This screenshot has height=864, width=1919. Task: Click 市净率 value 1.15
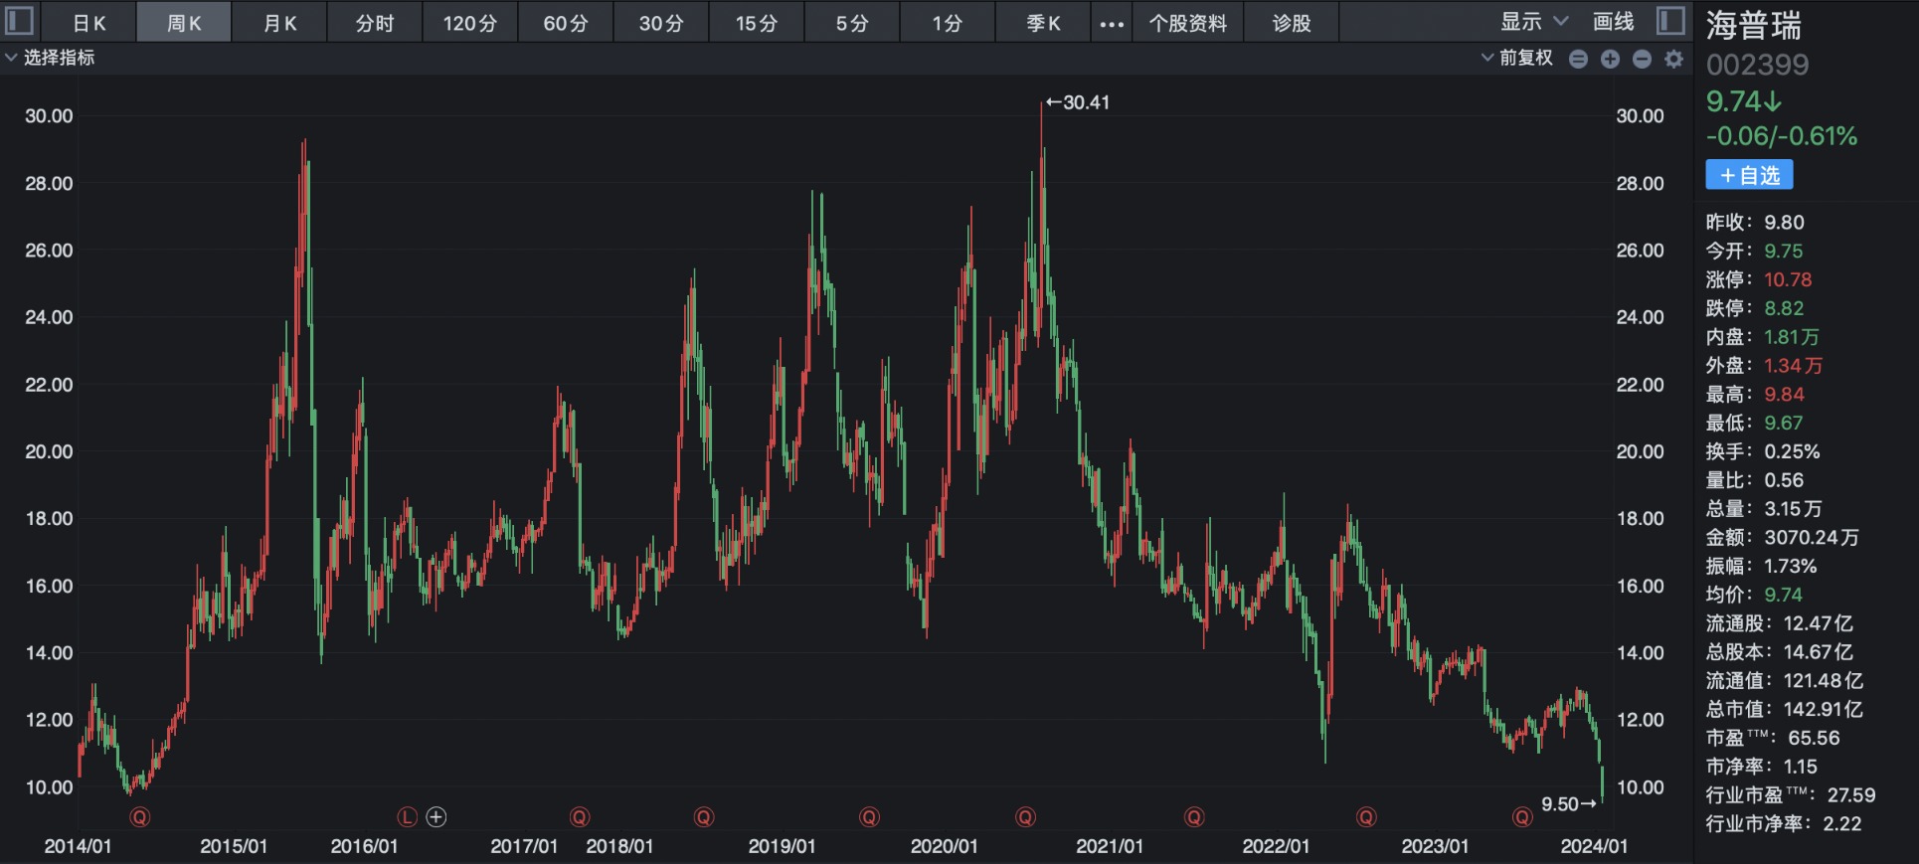[1801, 767]
